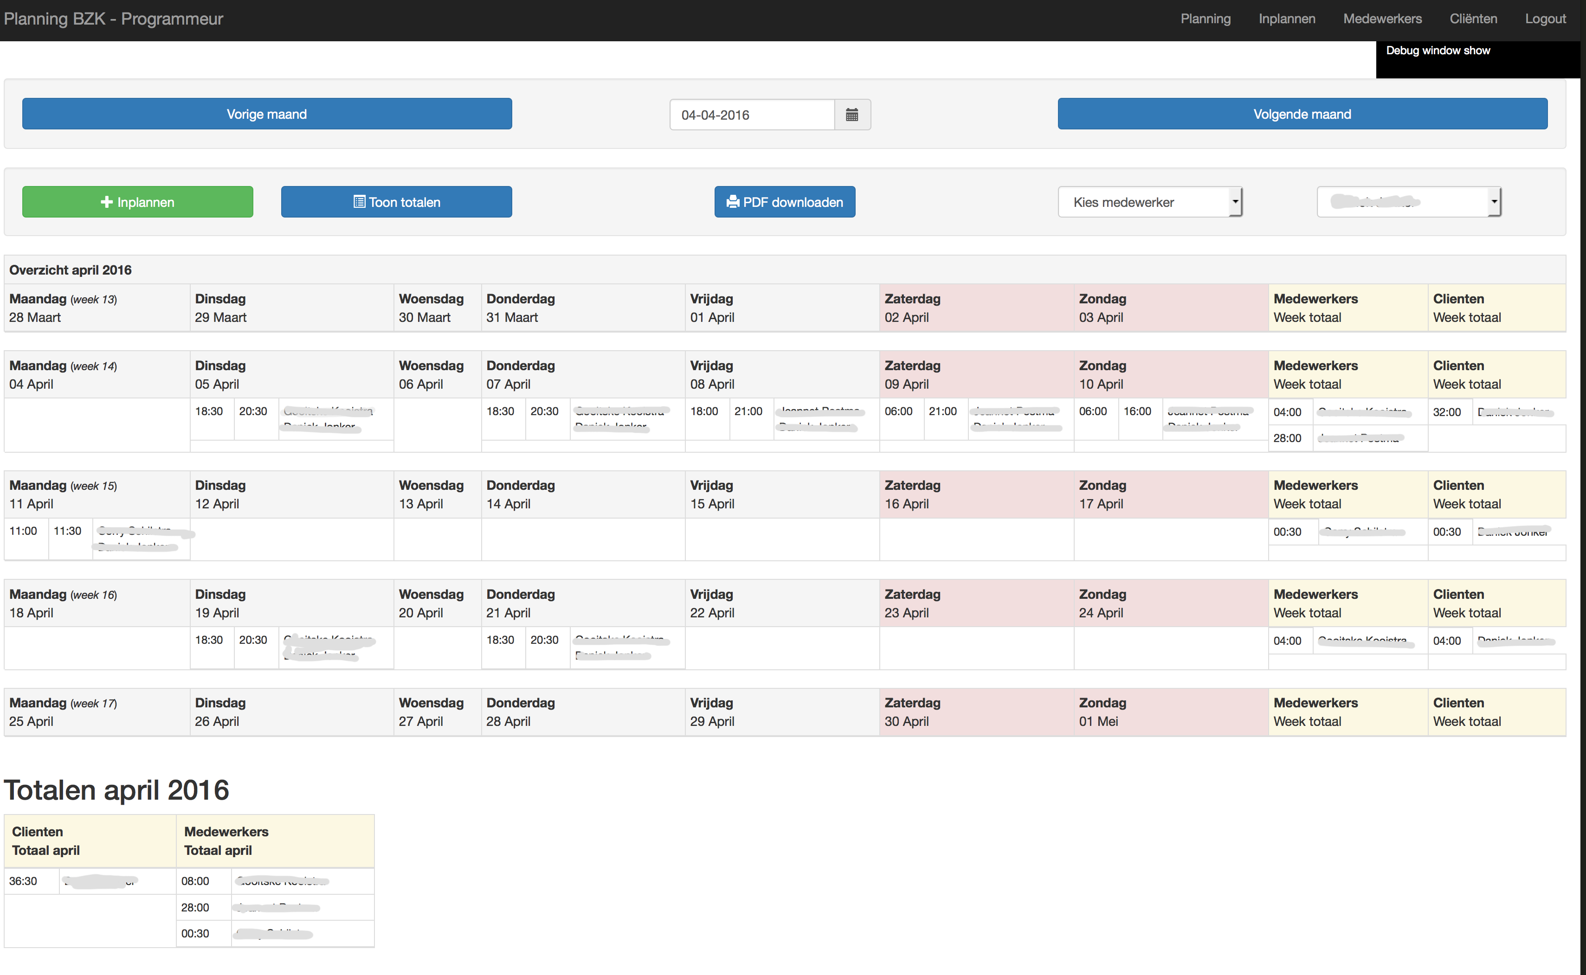This screenshot has width=1586, height=975.
Task: Open the calendar date picker icon
Action: pyautogui.click(x=851, y=115)
